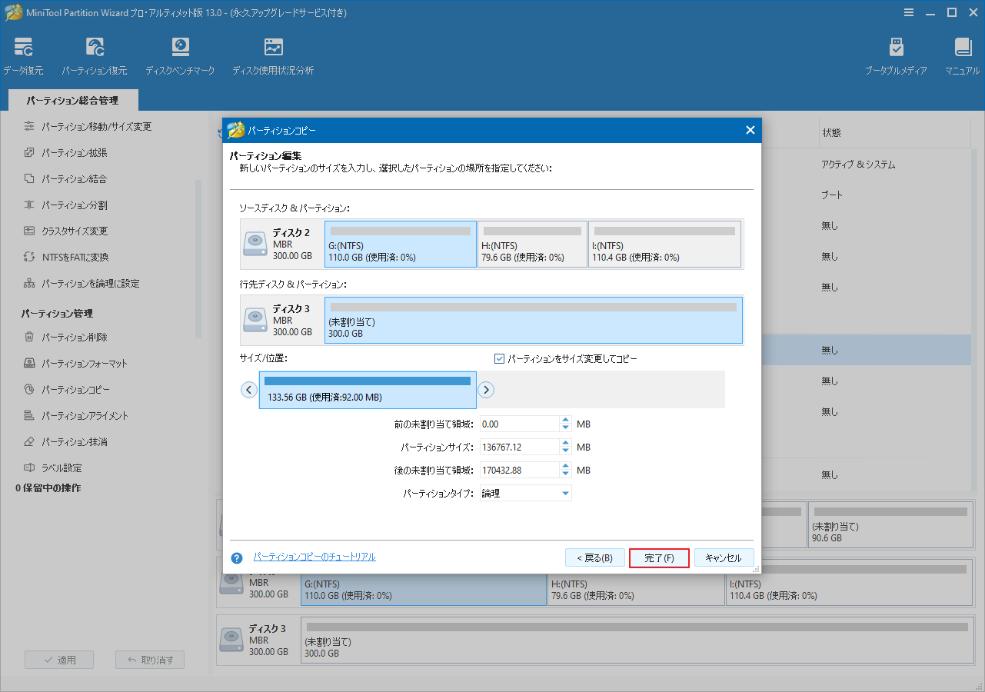Enable パーティションをサイズ変更してコピー checkbox
The width and height of the screenshot is (985, 692).
tap(500, 358)
